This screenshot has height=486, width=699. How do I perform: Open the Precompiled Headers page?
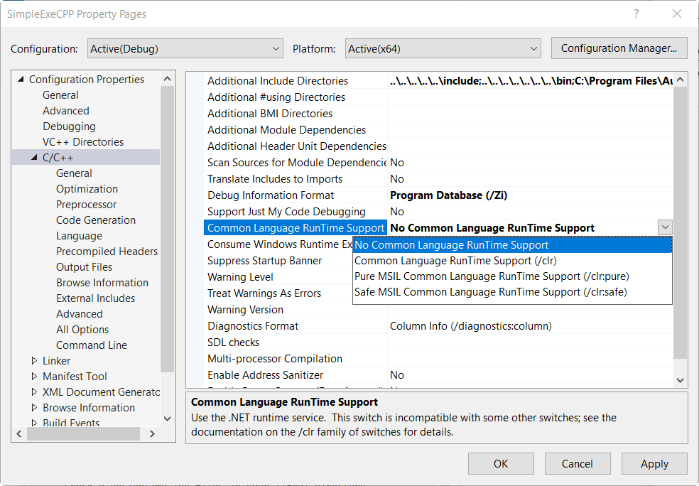point(107,251)
